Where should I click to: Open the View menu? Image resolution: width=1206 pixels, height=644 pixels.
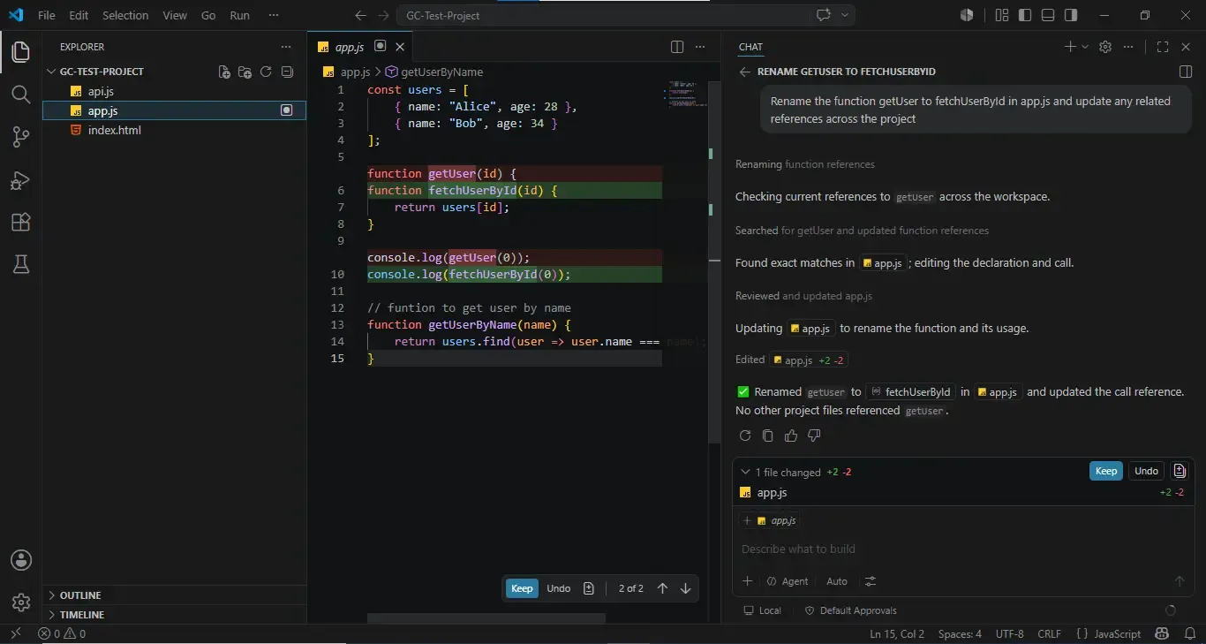[175, 15]
